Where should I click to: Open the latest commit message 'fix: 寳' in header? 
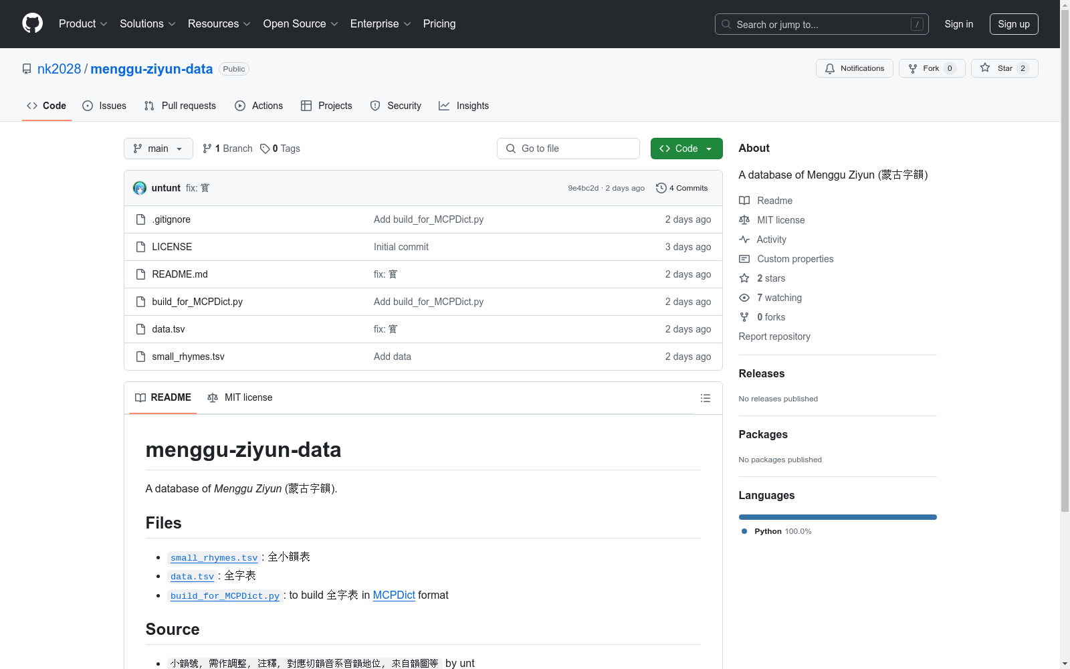pyautogui.click(x=198, y=188)
